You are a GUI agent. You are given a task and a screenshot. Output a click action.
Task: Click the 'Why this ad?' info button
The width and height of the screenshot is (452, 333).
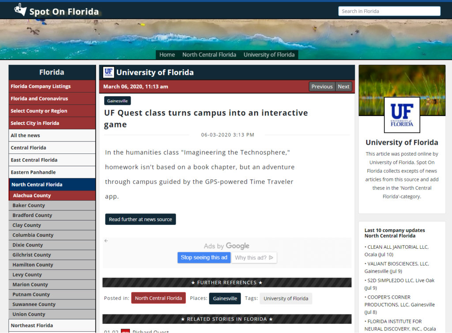click(254, 258)
